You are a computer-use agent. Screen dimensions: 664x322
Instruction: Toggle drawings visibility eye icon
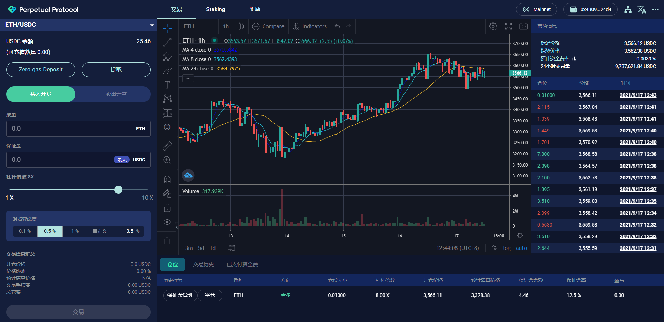tap(167, 222)
